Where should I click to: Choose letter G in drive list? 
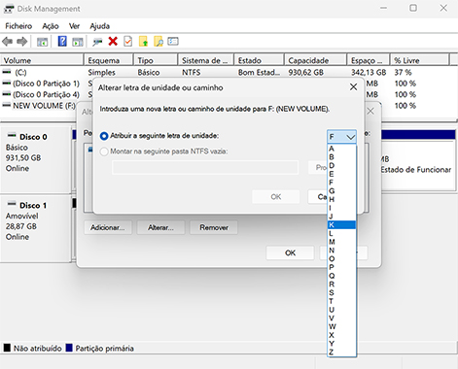click(341, 191)
